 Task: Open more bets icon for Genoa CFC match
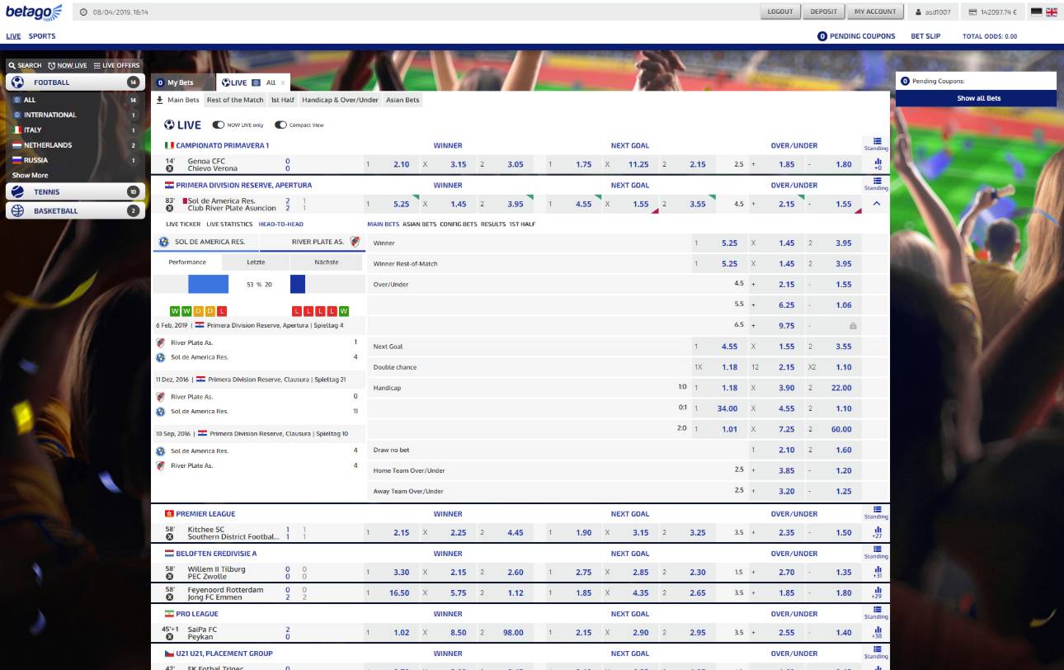(x=878, y=164)
